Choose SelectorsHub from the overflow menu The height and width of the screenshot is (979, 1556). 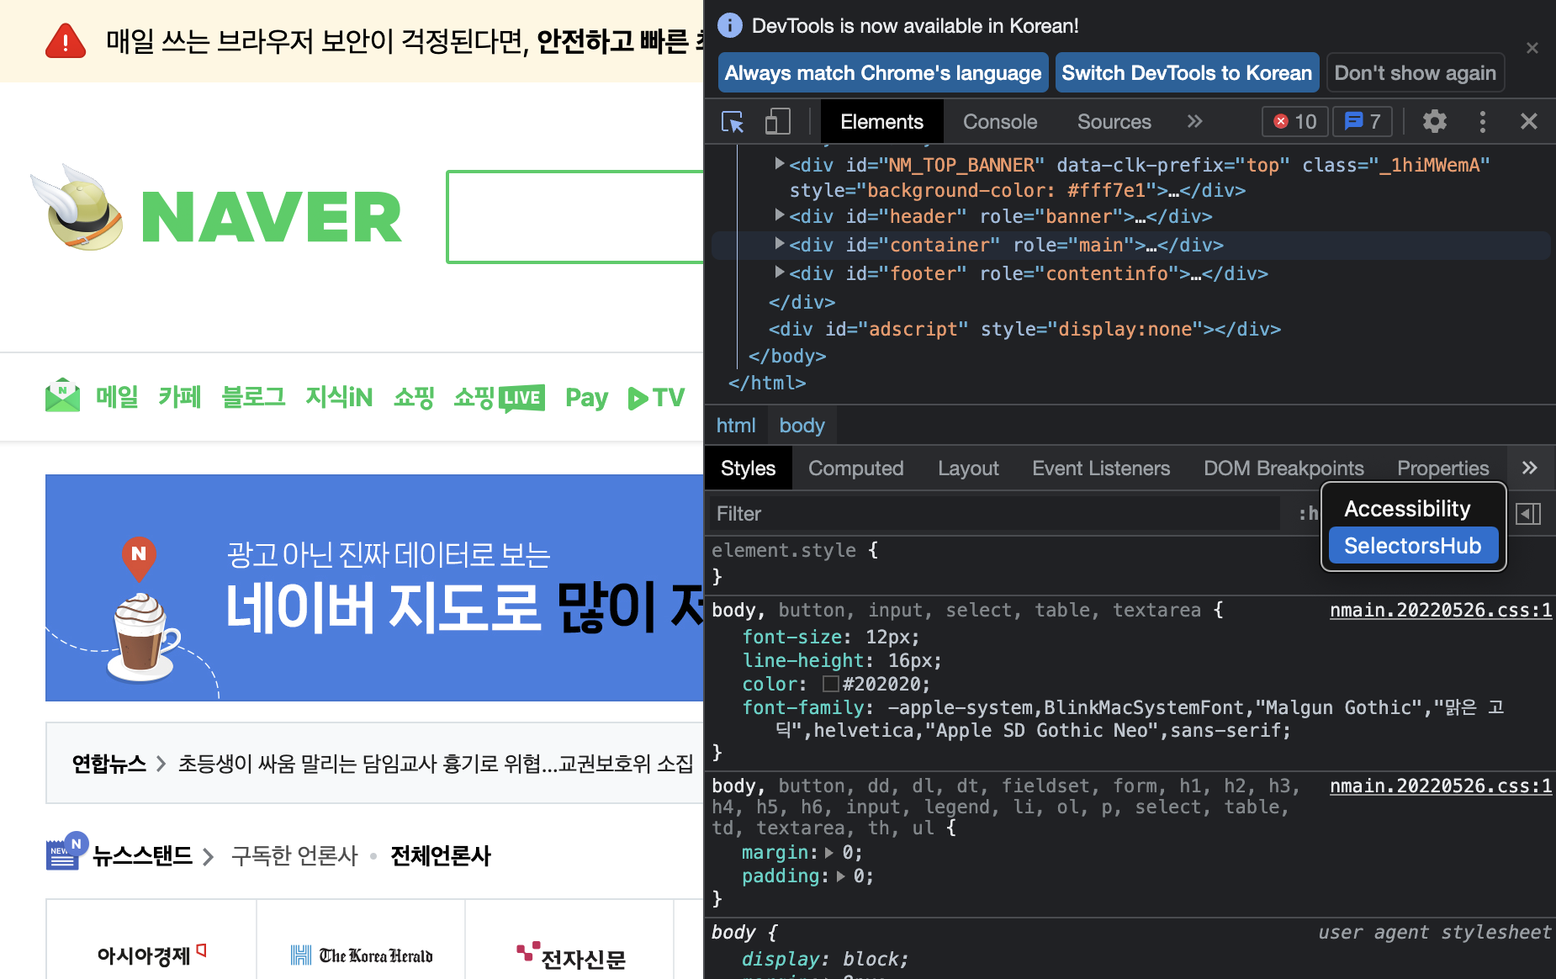[1413, 546]
